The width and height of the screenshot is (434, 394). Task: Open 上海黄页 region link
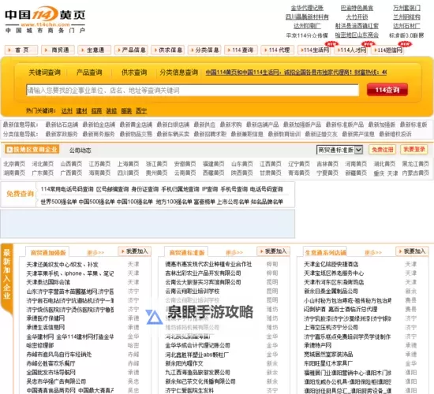coord(128,164)
